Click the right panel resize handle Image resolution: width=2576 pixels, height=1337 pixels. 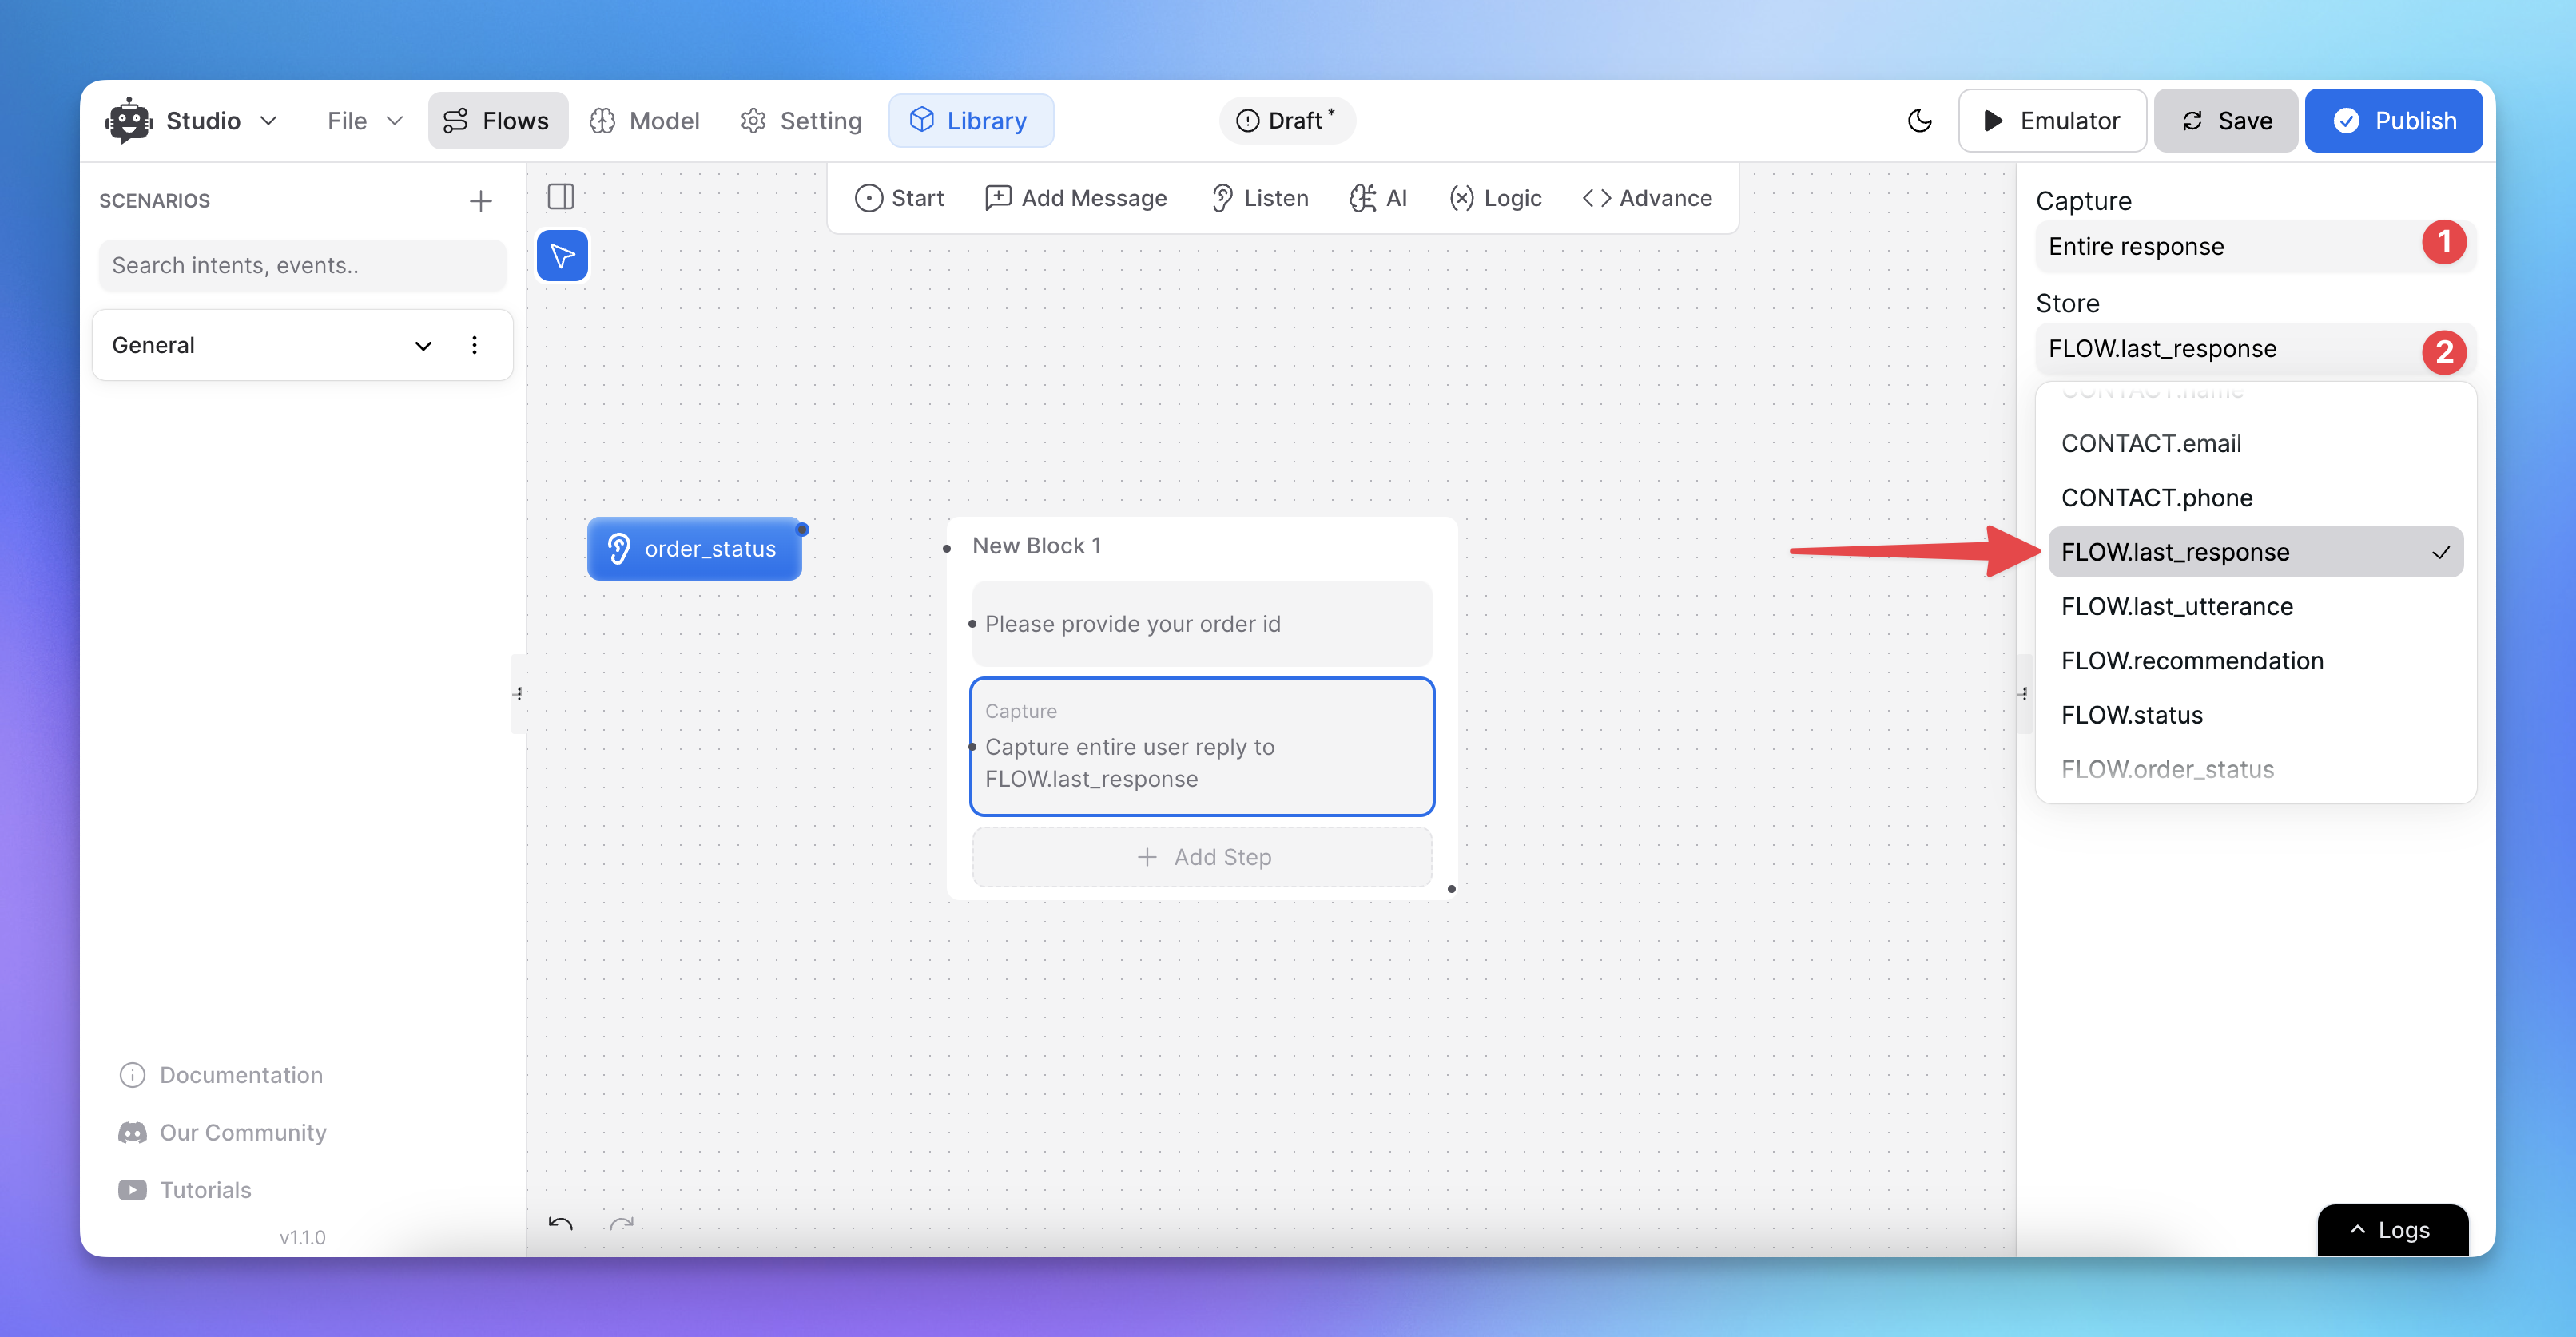click(2024, 693)
